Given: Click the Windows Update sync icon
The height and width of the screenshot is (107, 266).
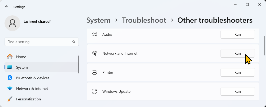Looking at the screenshot, I should click(x=94, y=91).
